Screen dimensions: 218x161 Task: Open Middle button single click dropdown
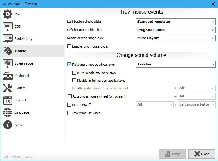(176, 38)
